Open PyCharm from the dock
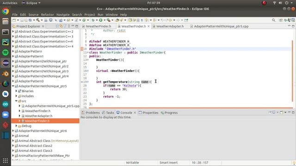Image resolution: width=296 pixels, height=166 pixels. coord(5,42)
